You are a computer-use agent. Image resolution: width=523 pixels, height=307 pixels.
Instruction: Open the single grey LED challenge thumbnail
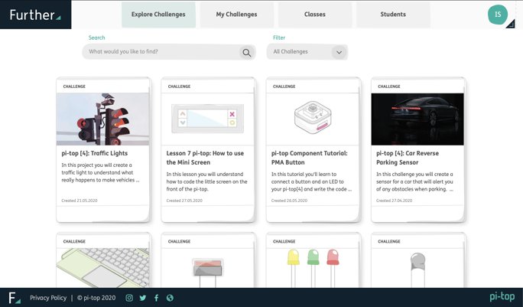[417, 268]
